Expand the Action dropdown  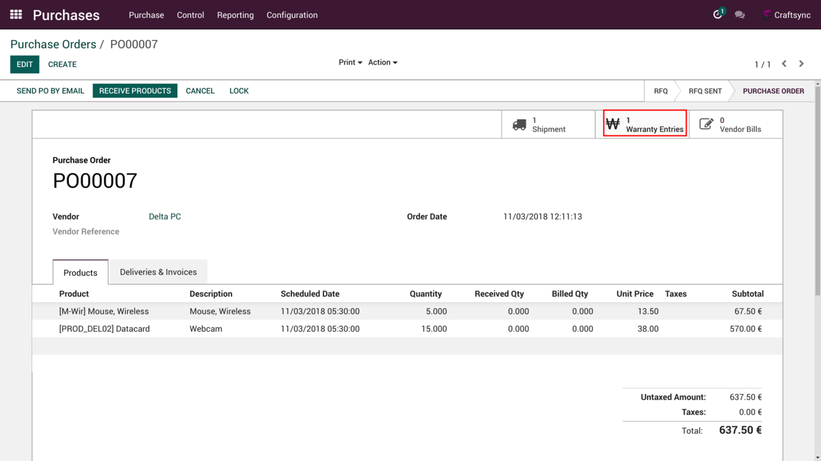(382, 62)
